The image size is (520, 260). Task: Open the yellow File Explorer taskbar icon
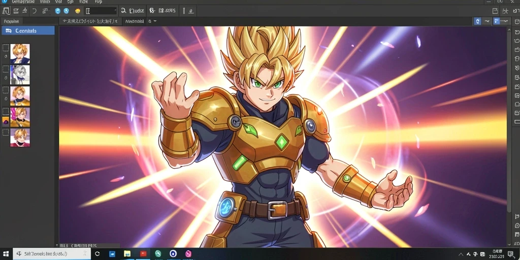tap(127, 254)
